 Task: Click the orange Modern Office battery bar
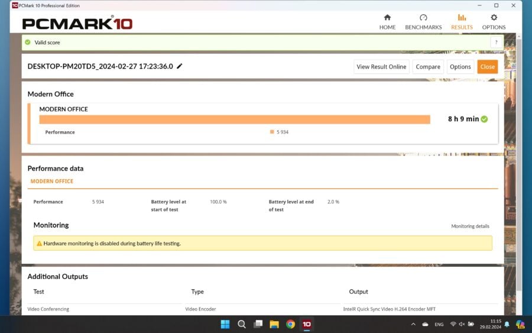(x=235, y=119)
